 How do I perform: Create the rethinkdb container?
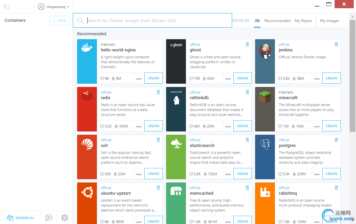243,126
